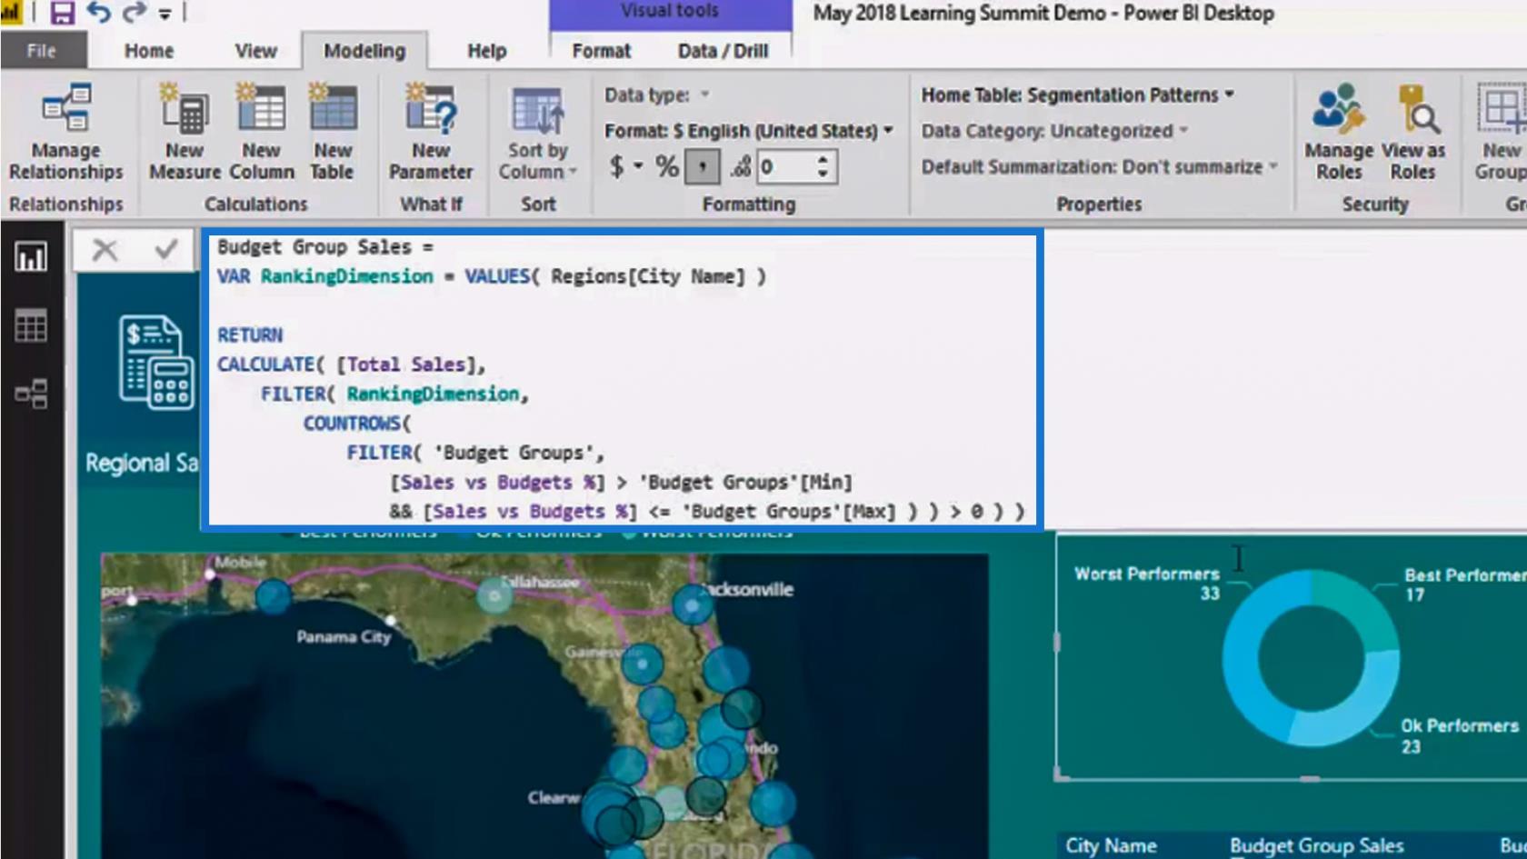Click RETURN keyword in formula

(250, 335)
